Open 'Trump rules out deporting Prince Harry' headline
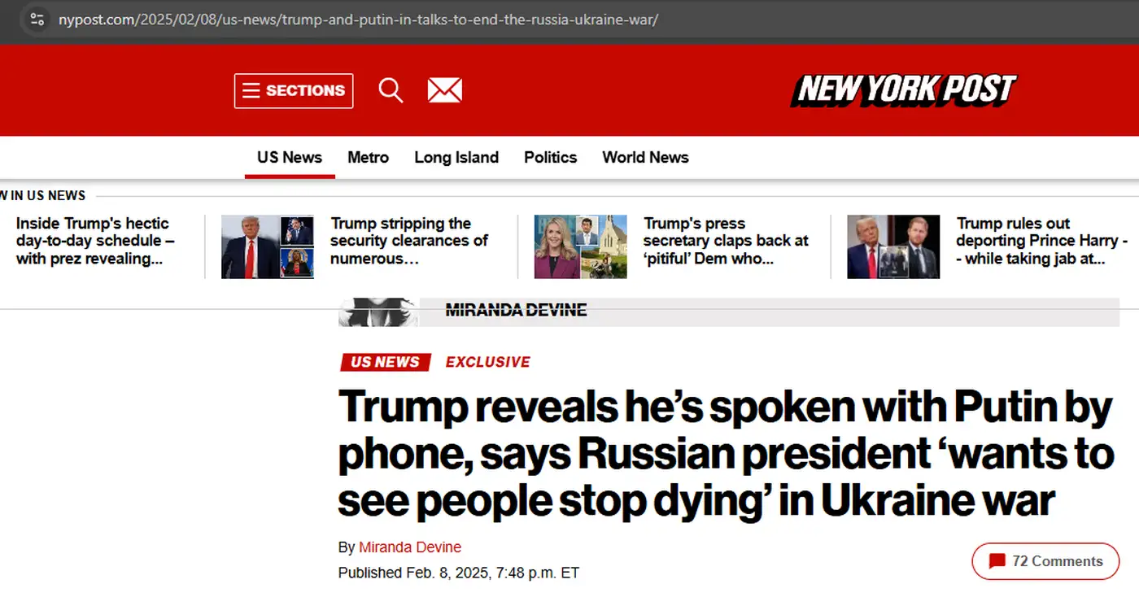 [x=1041, y=241]
